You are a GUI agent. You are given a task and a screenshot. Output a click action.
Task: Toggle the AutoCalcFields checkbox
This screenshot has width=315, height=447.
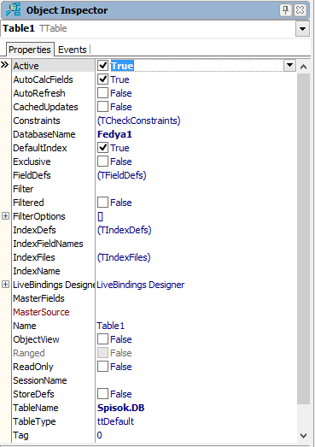102,79
